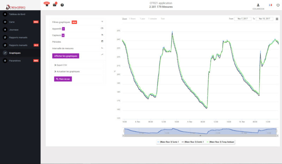
Task: Expand the Filtres graphiques chevron
Action: point(102,22)
